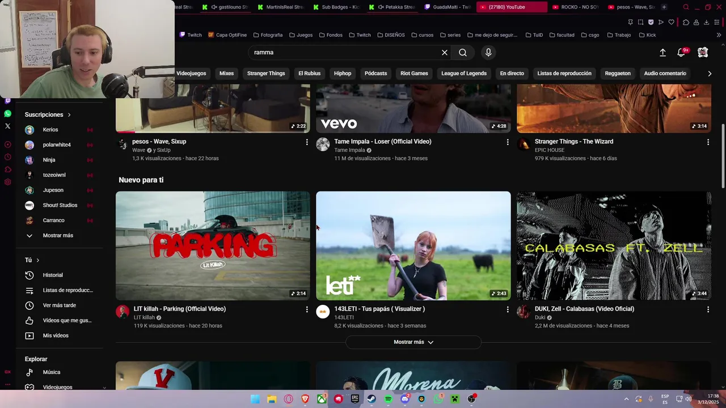Show hidden system tray icons

click(x=626, y=399)
